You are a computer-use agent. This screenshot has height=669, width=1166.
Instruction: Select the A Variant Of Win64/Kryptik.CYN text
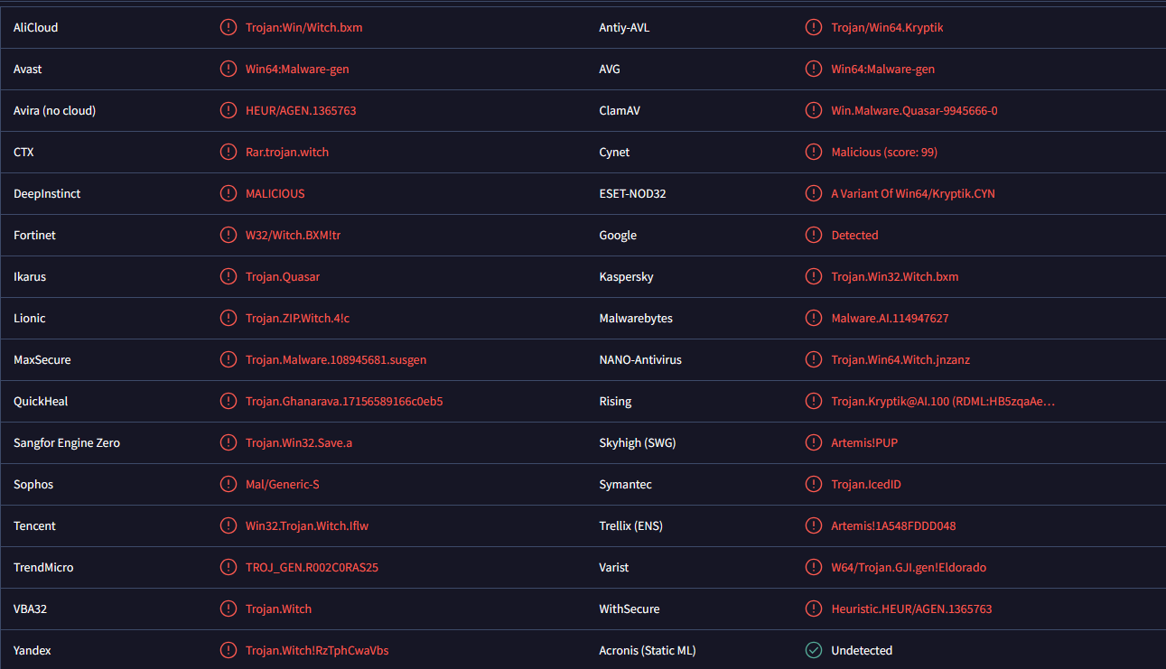point(913,193)
